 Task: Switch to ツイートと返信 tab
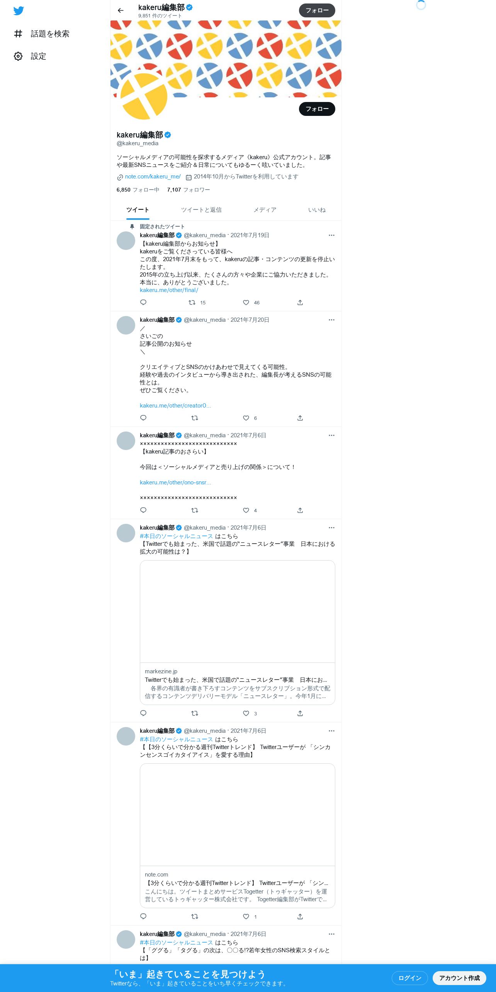click(201, 210)
